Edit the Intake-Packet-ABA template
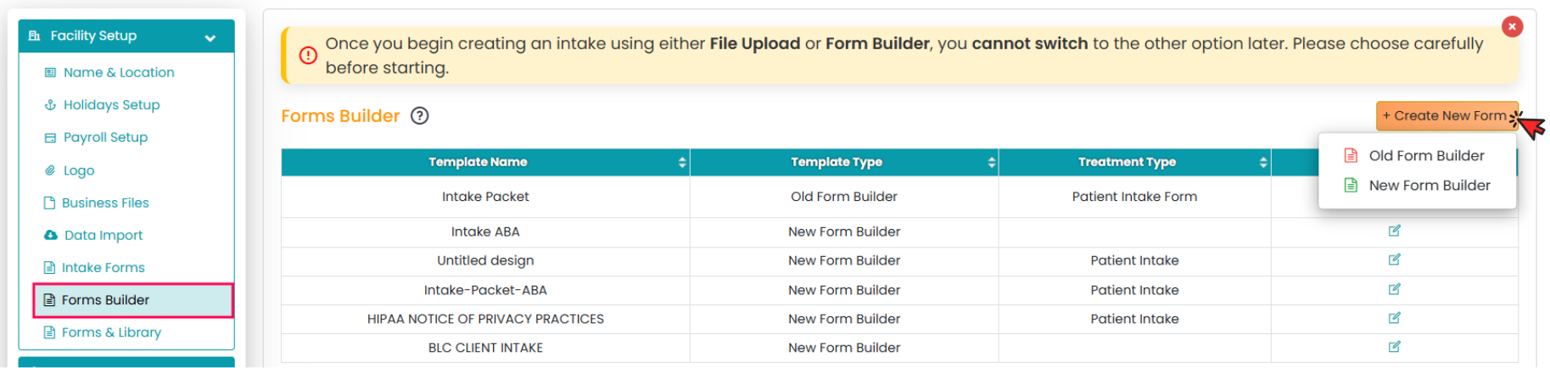The image size is (1550, 368). click(x=1394, y=289)
